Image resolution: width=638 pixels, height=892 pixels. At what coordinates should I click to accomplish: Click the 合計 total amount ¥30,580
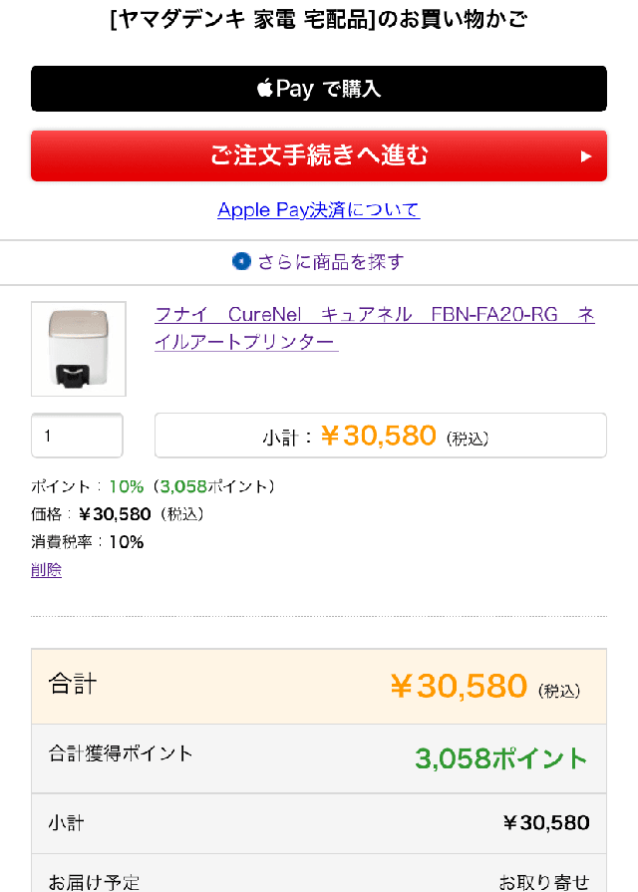point(458,686)
